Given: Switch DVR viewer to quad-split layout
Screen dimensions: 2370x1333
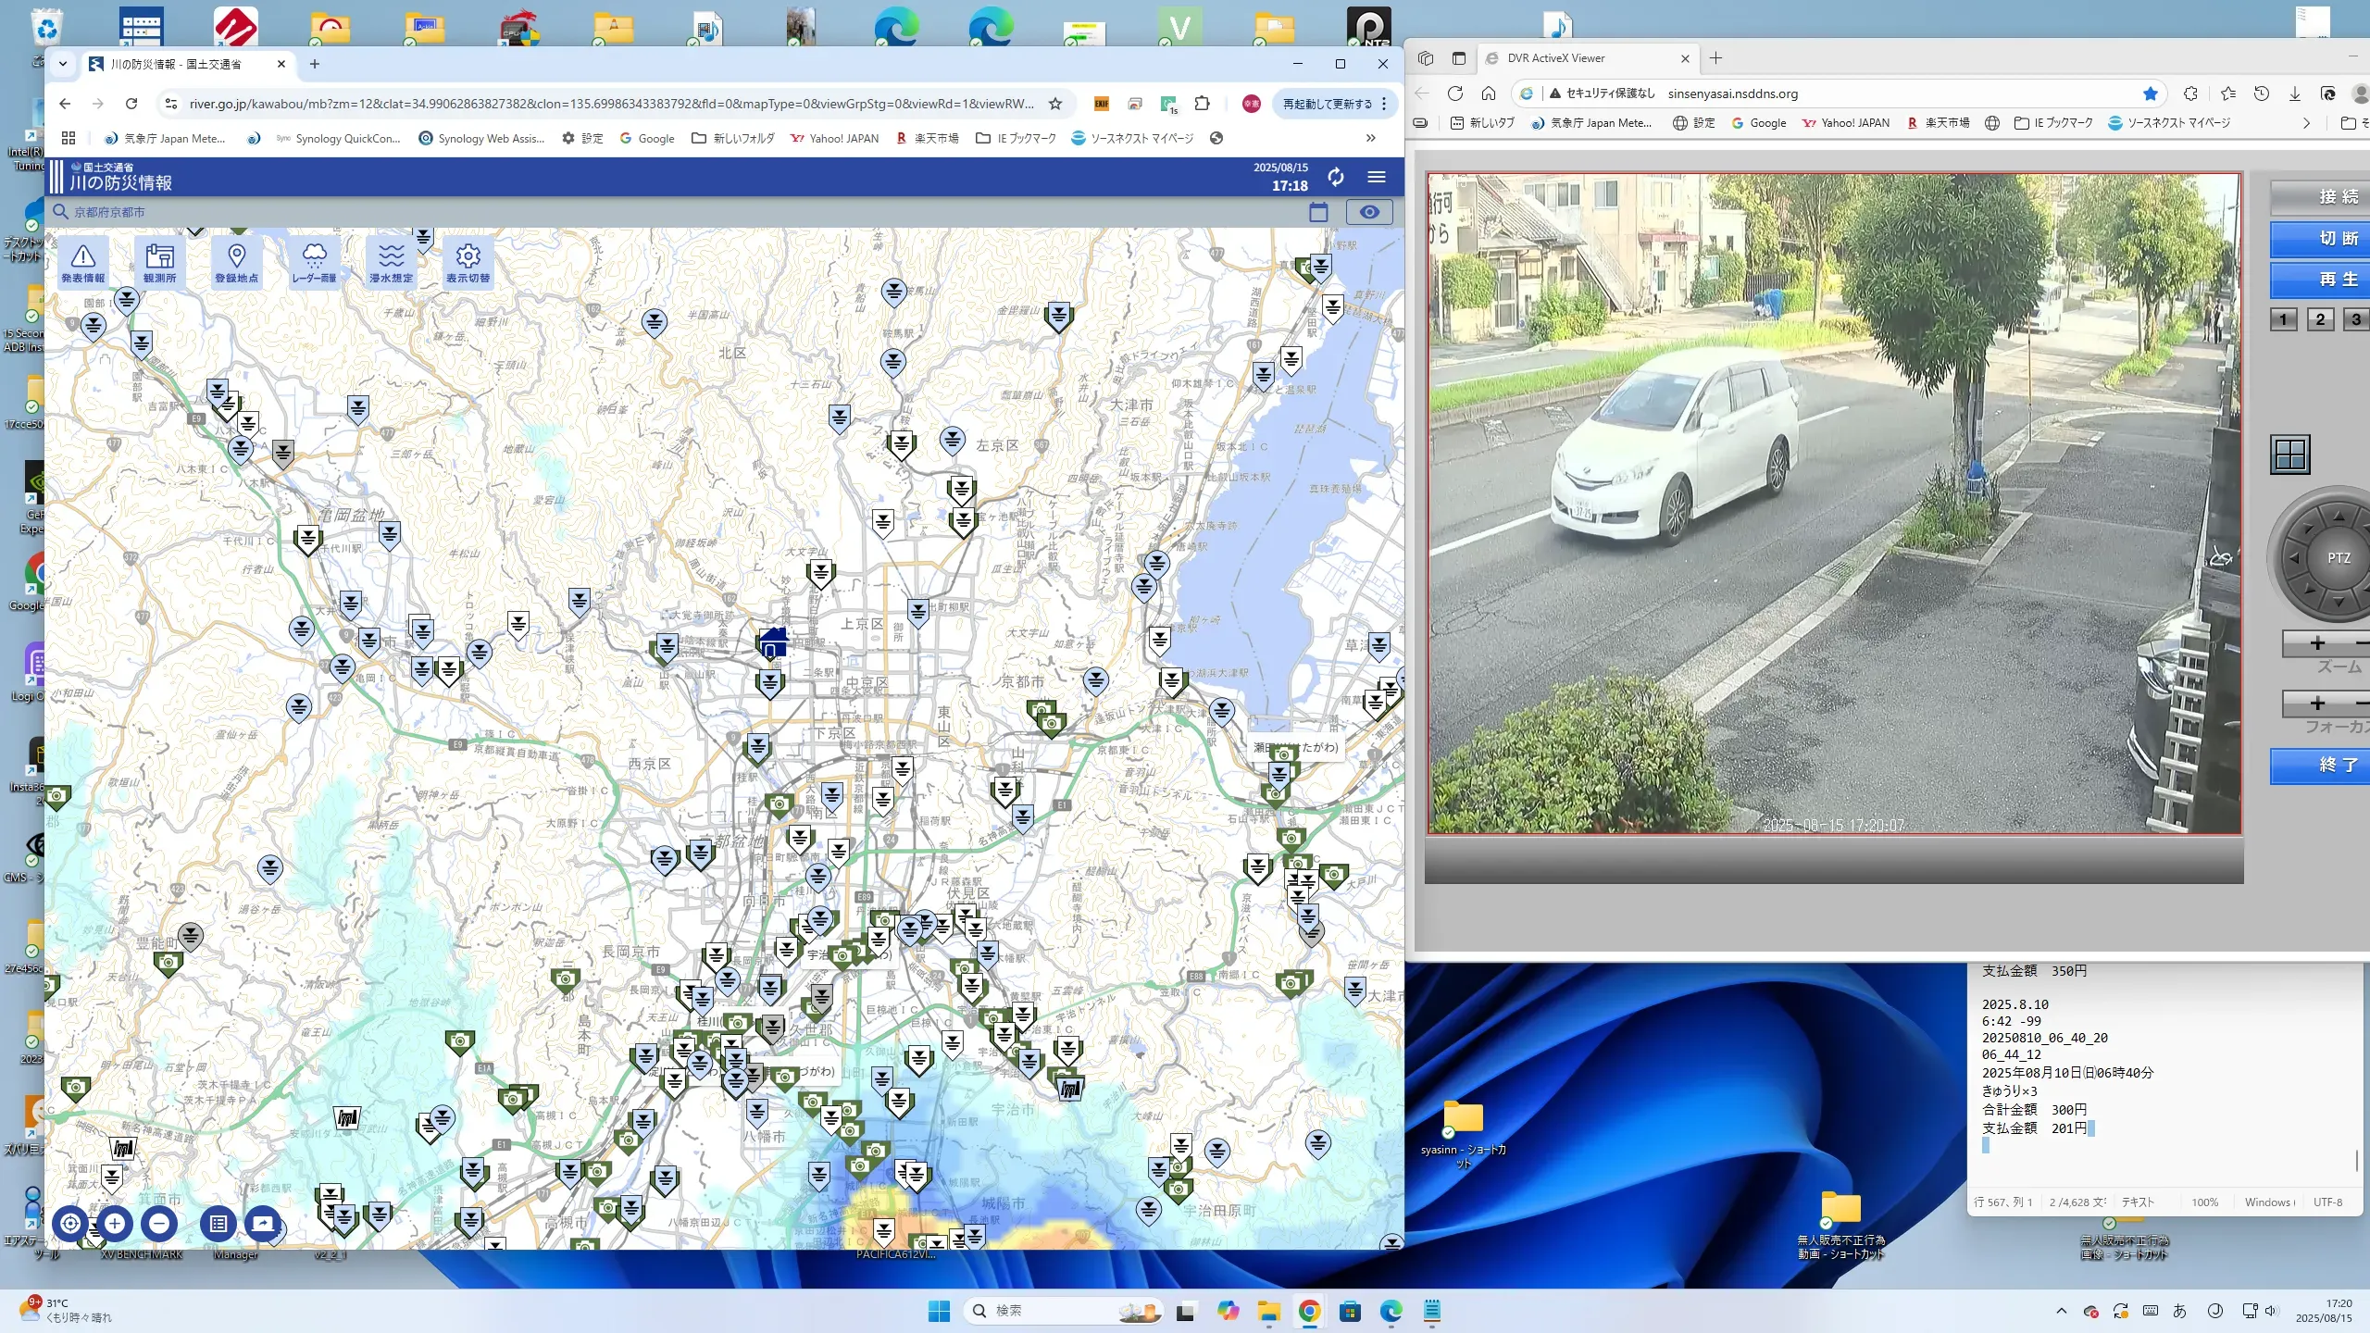Looking at the screenshot, I should [x=2289, y=455].
